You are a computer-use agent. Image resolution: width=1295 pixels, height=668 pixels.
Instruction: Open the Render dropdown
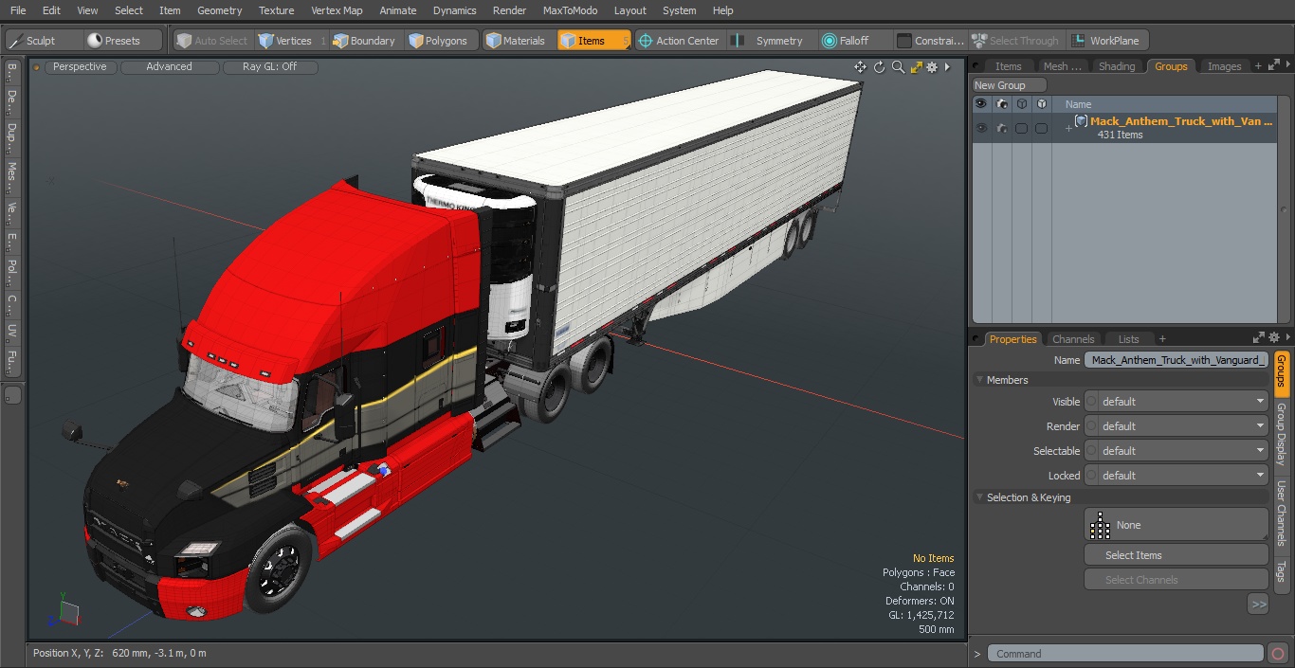pyautogui.click(x=1183, y=426)
